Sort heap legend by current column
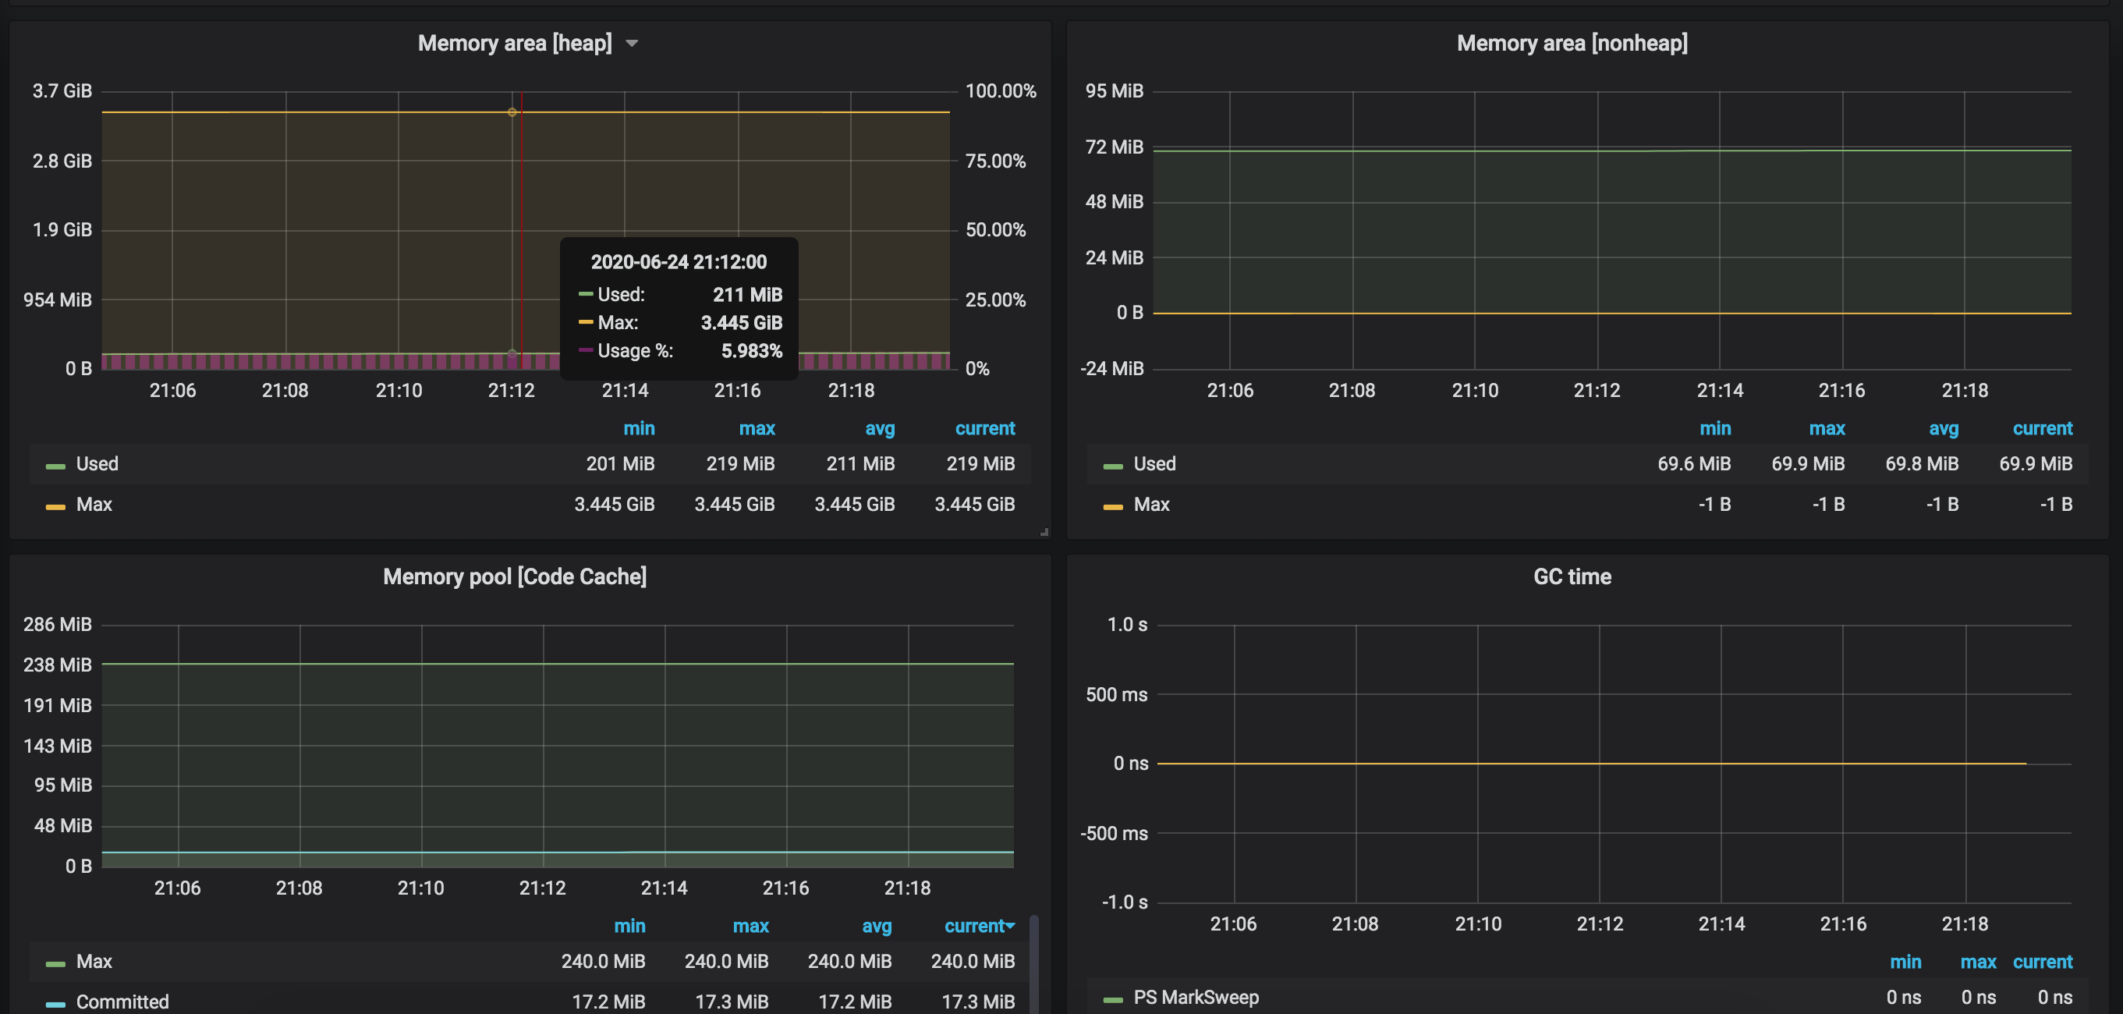 985,429
